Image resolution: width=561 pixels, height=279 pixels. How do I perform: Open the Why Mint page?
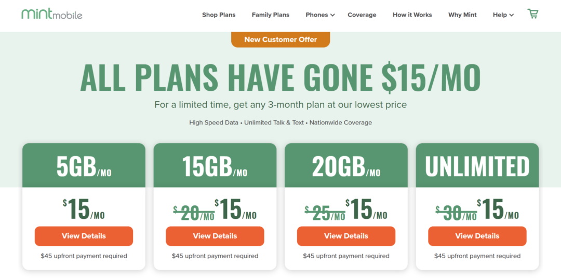coord(462,15)
